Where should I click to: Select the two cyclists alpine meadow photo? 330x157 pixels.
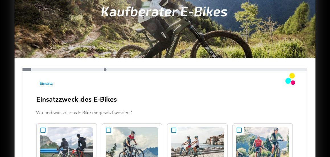click(x=263, y=142)
